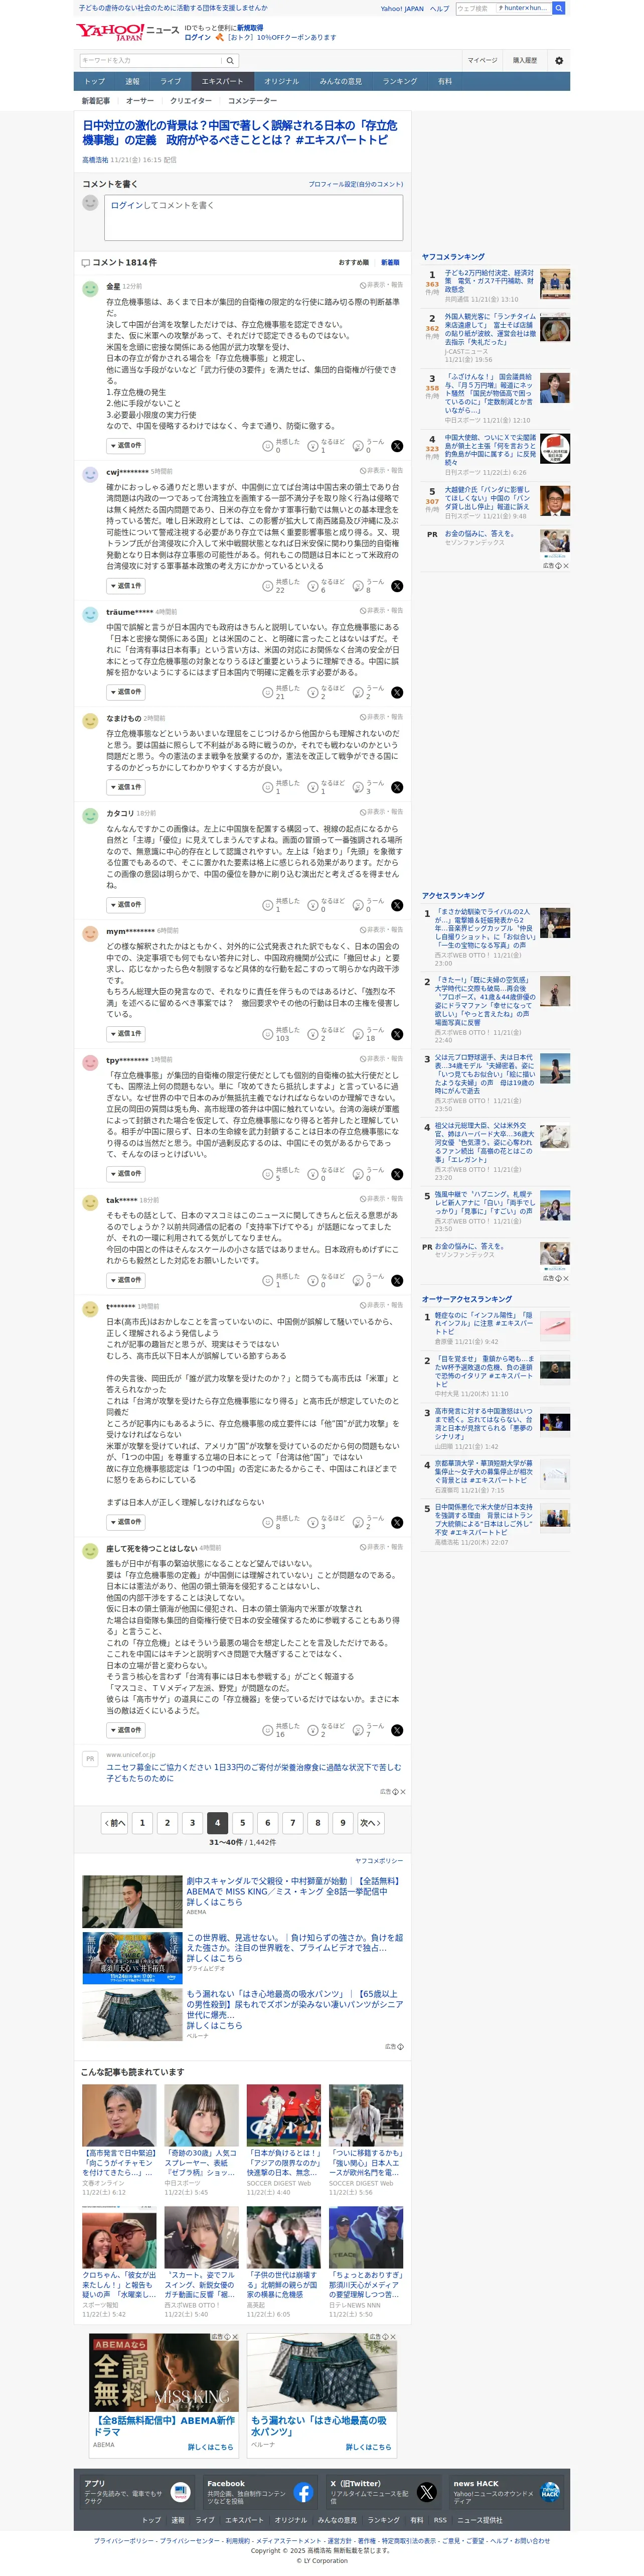The image size is (644, 2576).
Task: Open ヤフコメランキング item number 1
Action: pos(489,281)
